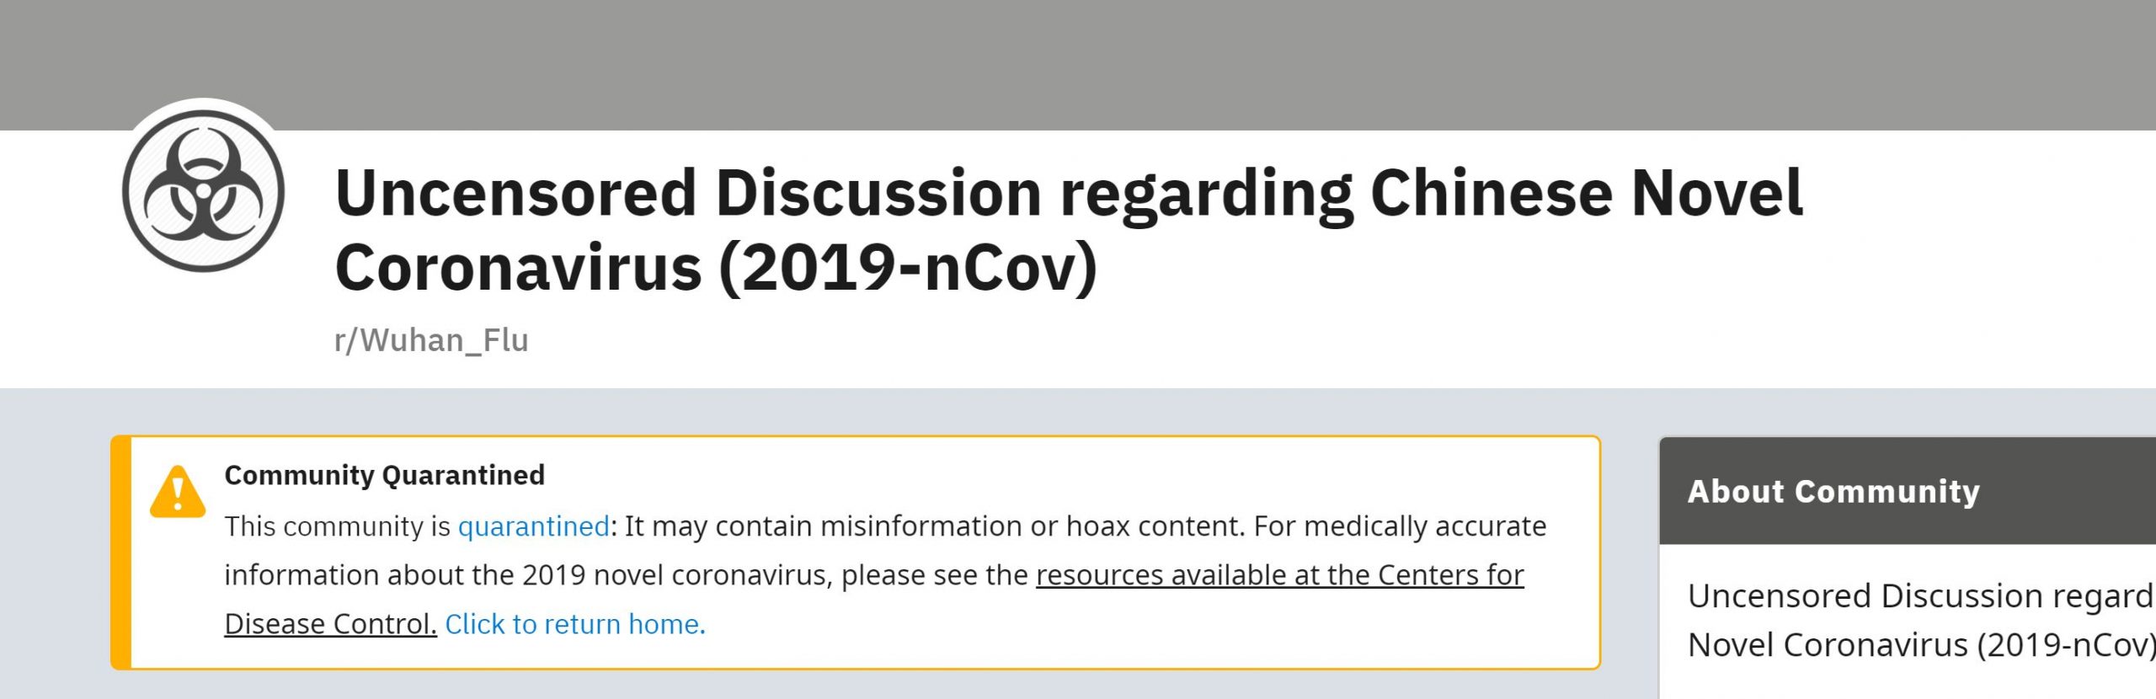Select the 'About Community' panel header

click(x=1833, y=491)
